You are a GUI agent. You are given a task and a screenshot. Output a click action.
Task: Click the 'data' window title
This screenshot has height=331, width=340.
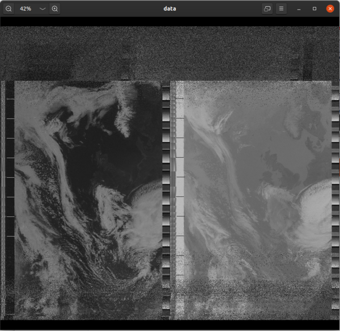tap(170, 9)
